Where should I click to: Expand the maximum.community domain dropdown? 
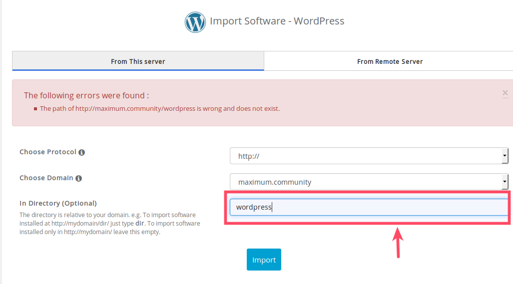(369, 182)
